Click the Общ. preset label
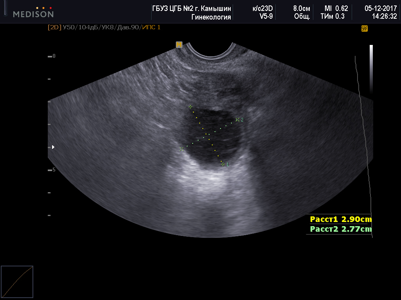The image size is (401, 300). point(302,16)
